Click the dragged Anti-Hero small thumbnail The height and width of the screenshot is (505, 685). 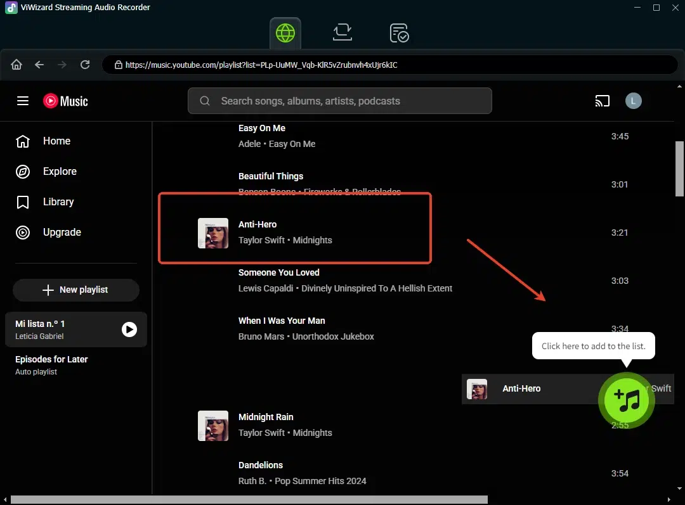[476, 389]
